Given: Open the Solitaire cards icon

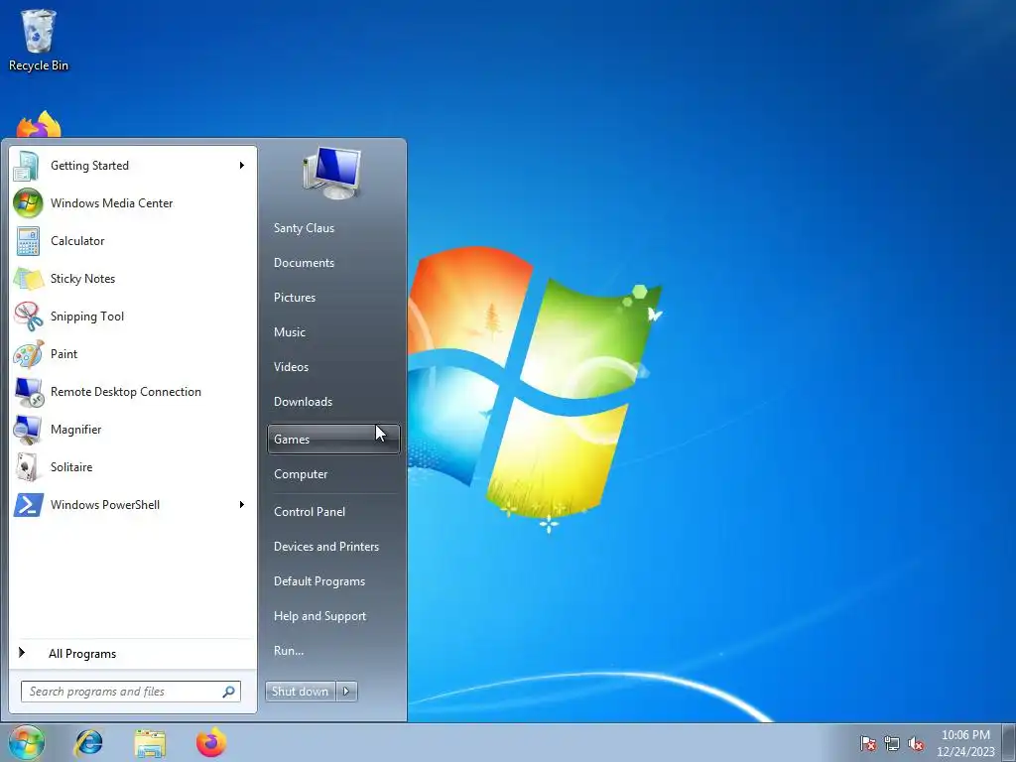Looking at the screenshot, I should coord(28,467).
